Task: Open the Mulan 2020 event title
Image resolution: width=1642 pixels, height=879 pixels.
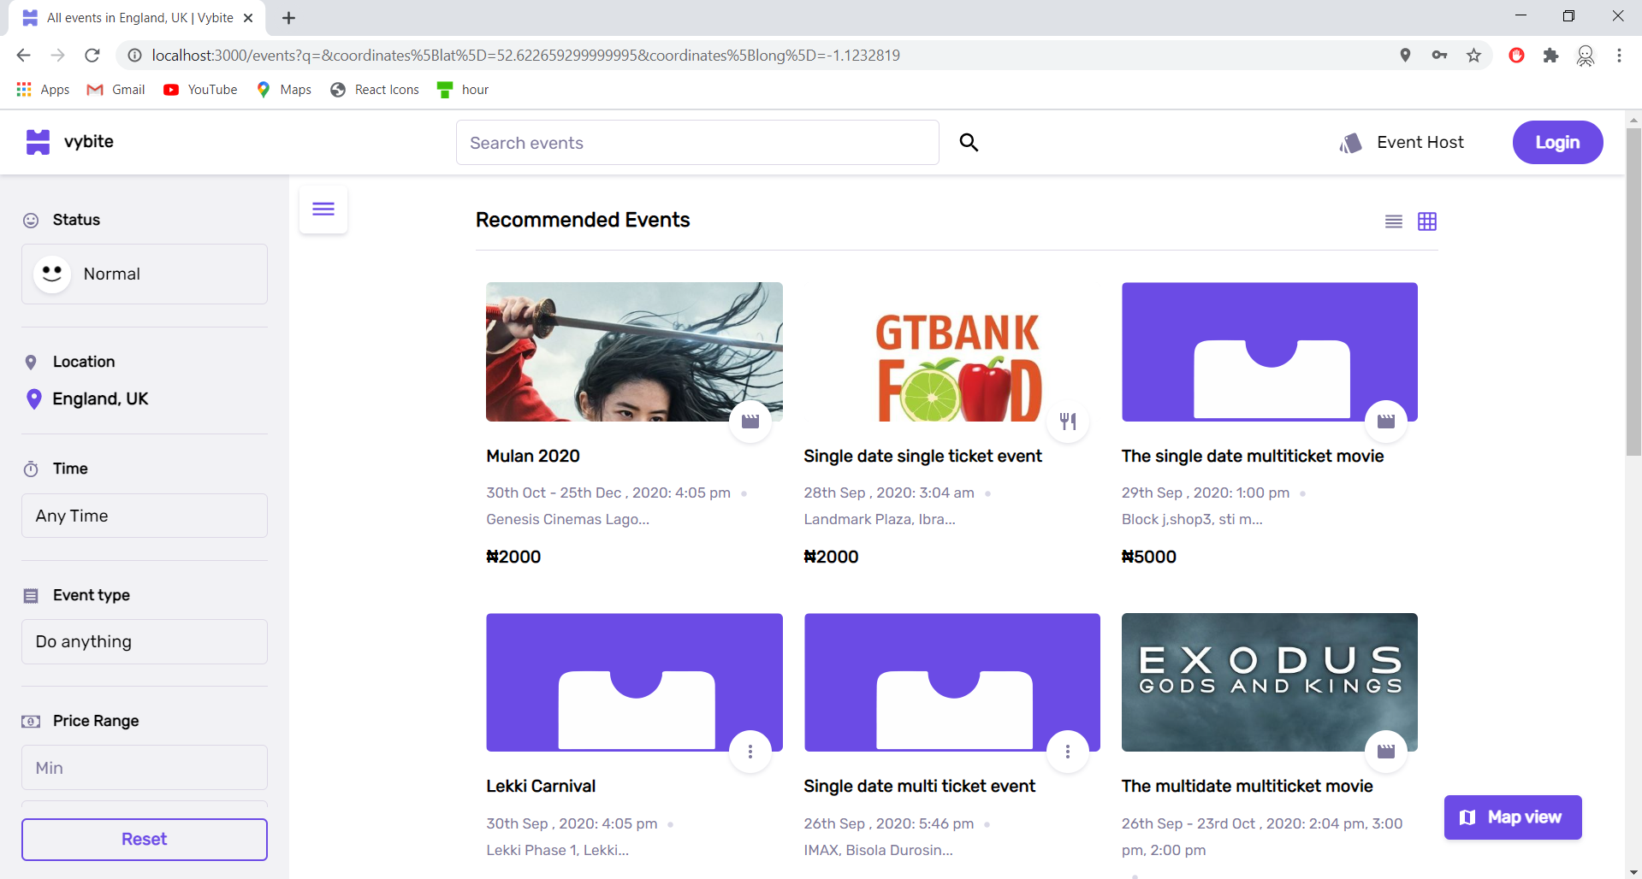Action: click(533, 457)
